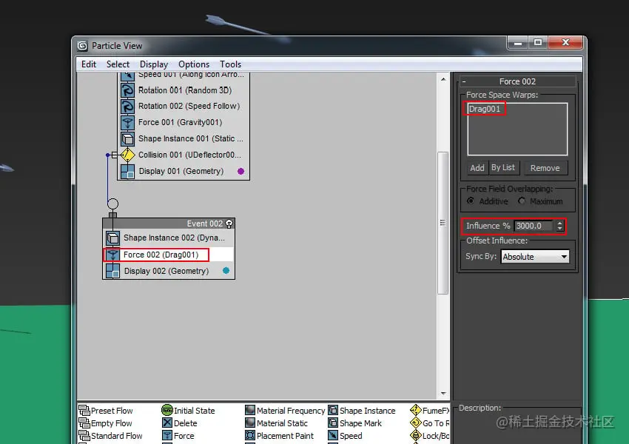Viewport: 629px width, 444px height.
Task: Select the Rotation 002 (Speed Follow) row text
Action: coord(189,107)
